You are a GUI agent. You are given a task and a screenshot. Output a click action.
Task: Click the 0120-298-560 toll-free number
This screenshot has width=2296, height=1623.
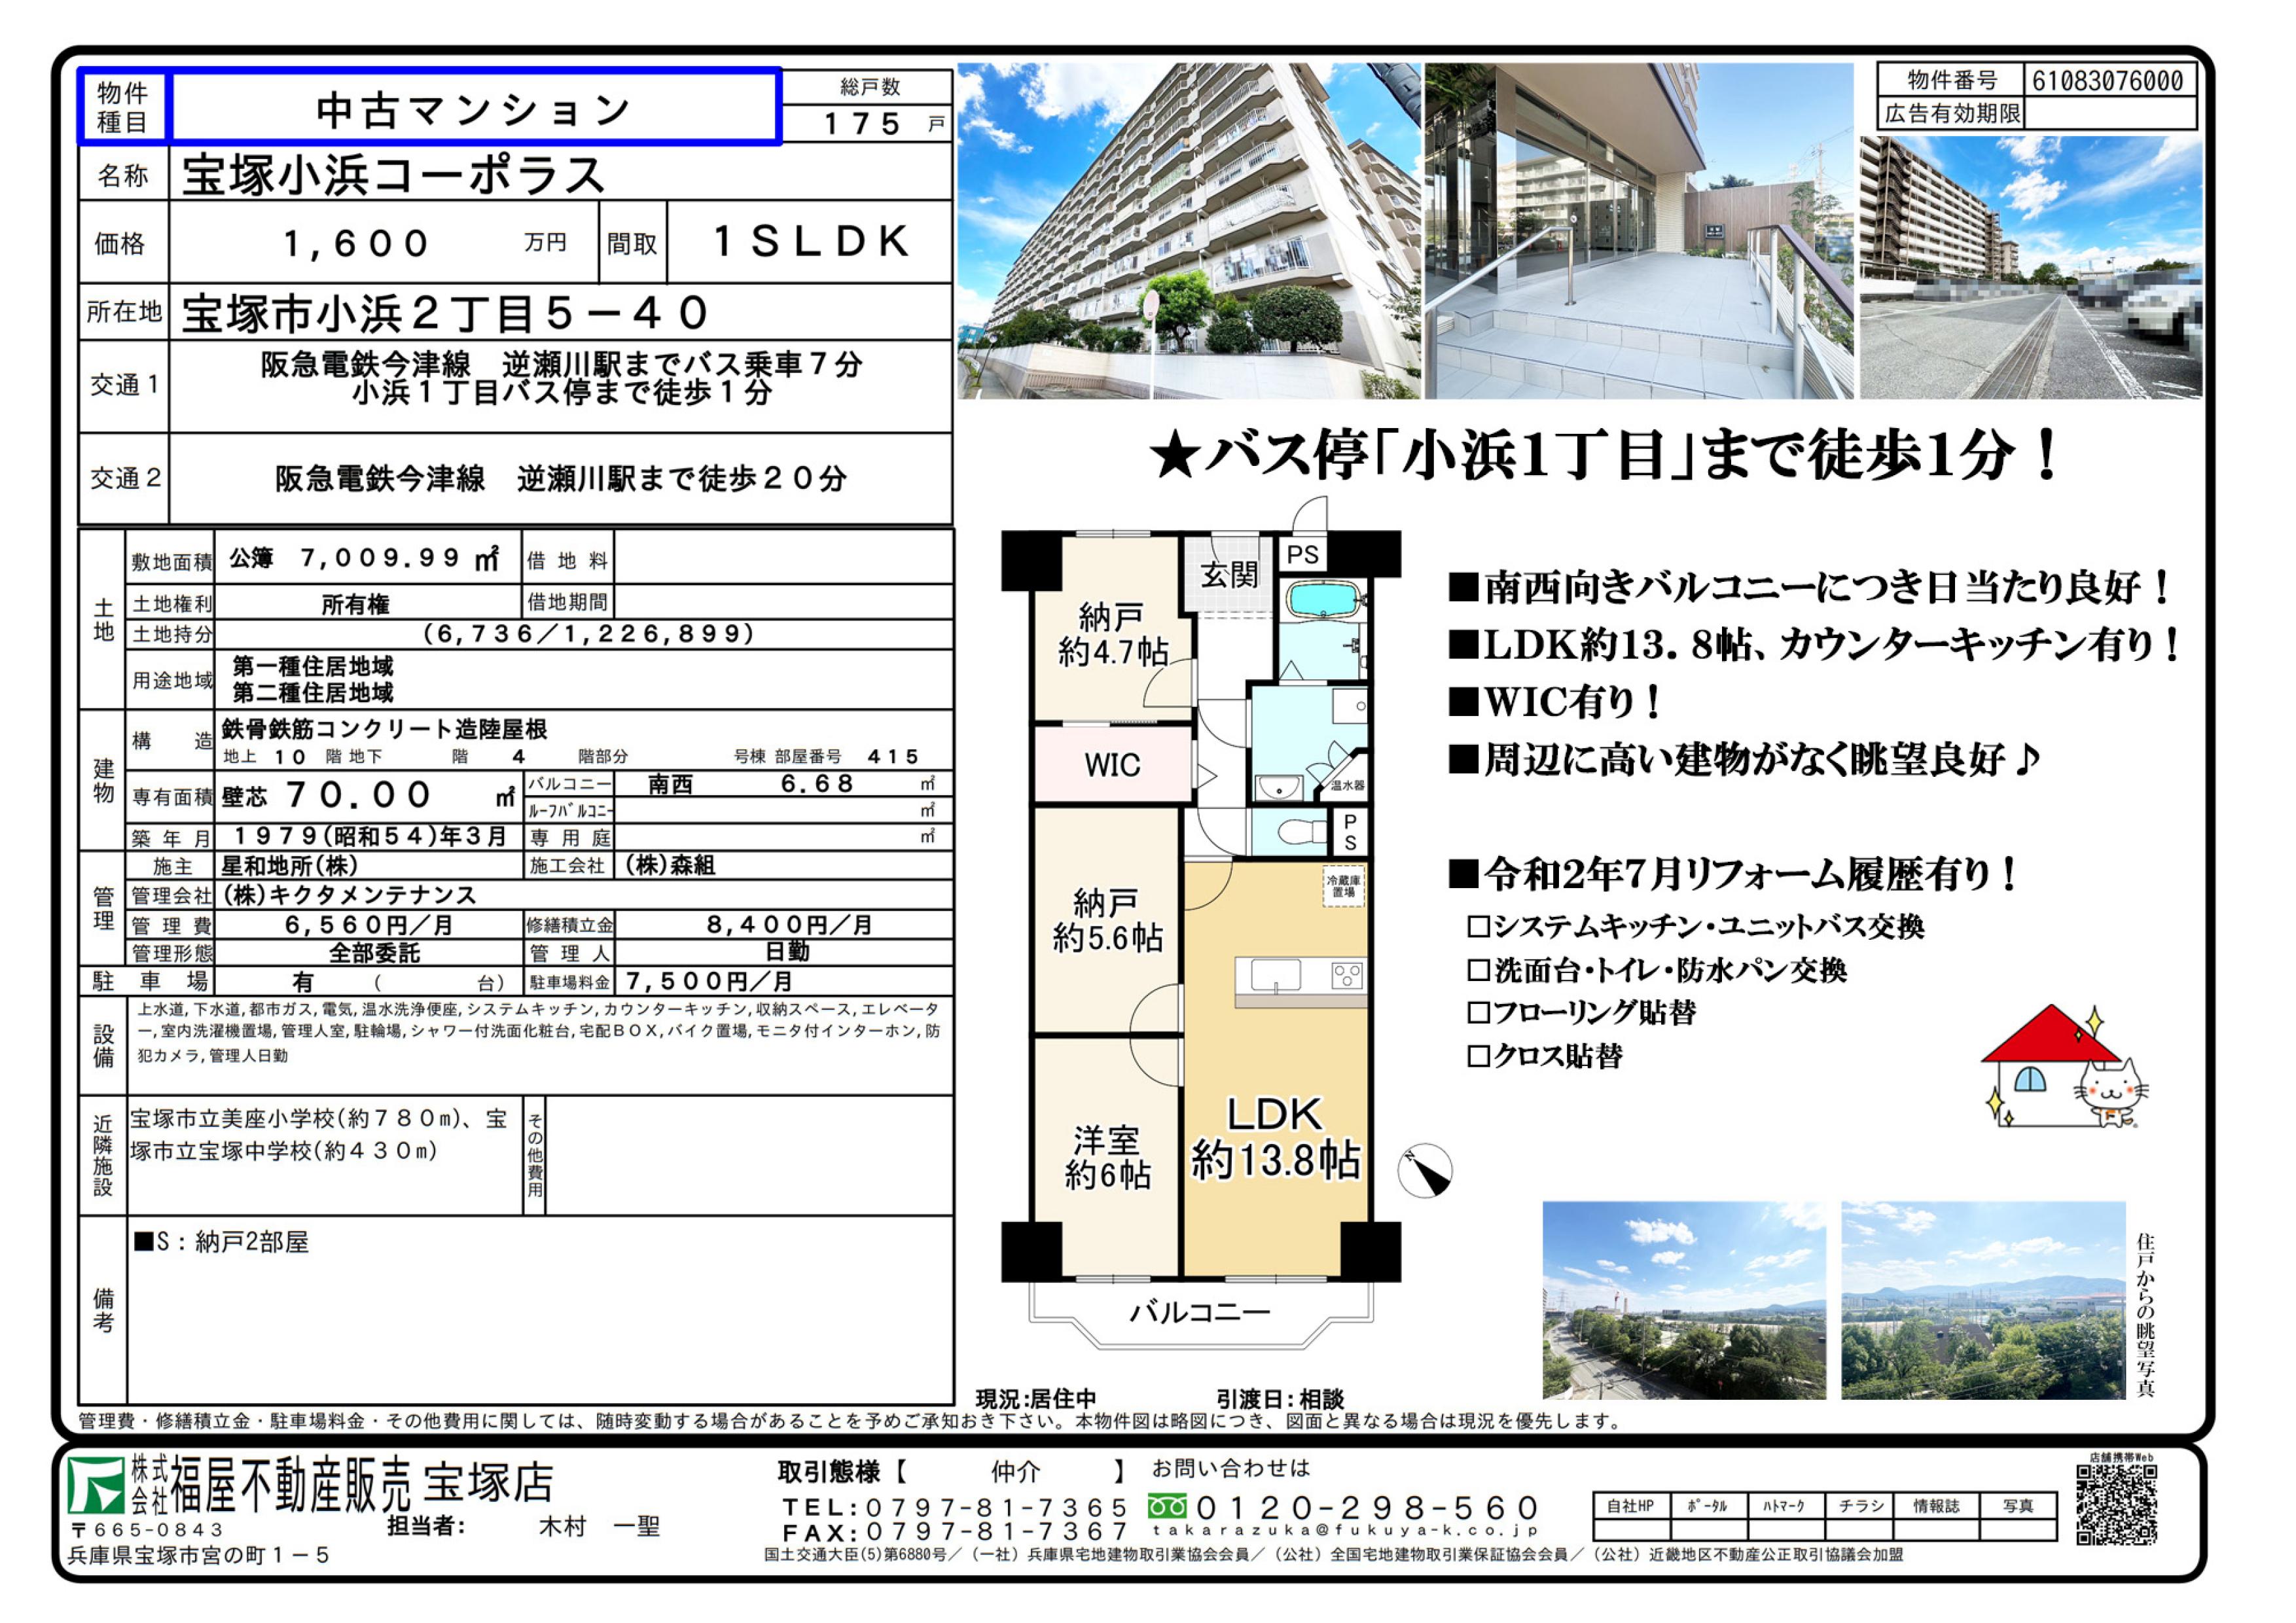click(1367, 1506)
